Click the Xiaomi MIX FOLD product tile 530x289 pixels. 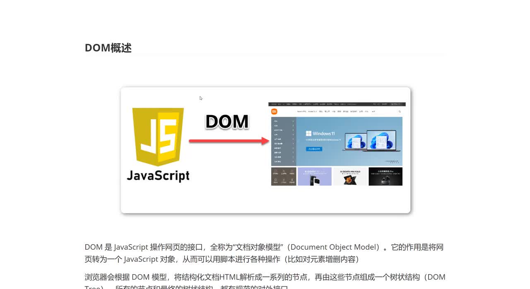coord(350,176)
